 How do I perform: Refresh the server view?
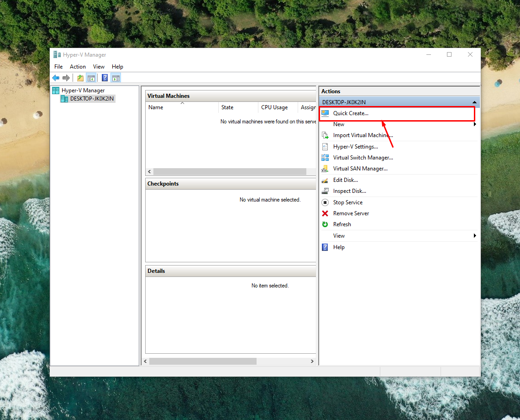point(341,224)
